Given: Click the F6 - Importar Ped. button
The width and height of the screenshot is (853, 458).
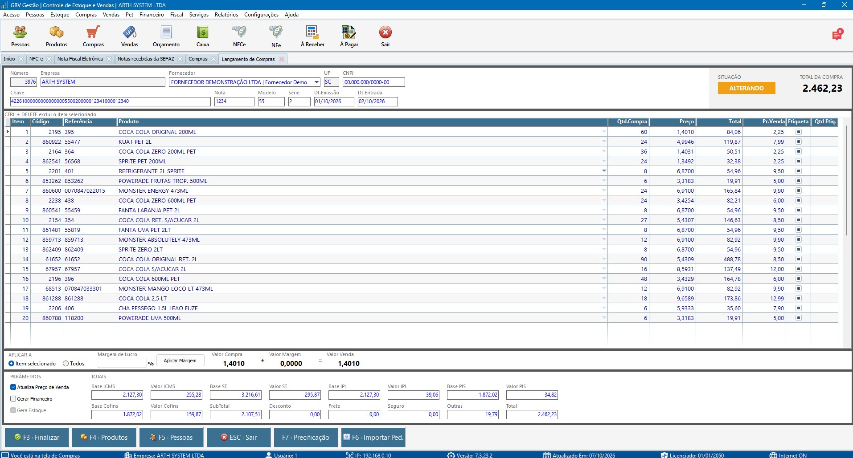Looking at the screenshot, I should click(373, 437).
